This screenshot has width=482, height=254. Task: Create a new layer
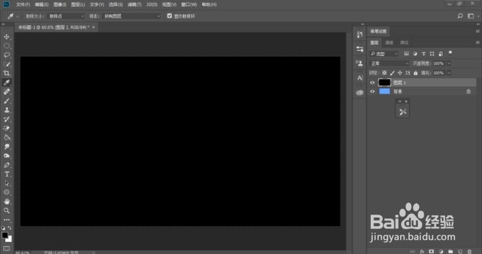click(460, 251)
